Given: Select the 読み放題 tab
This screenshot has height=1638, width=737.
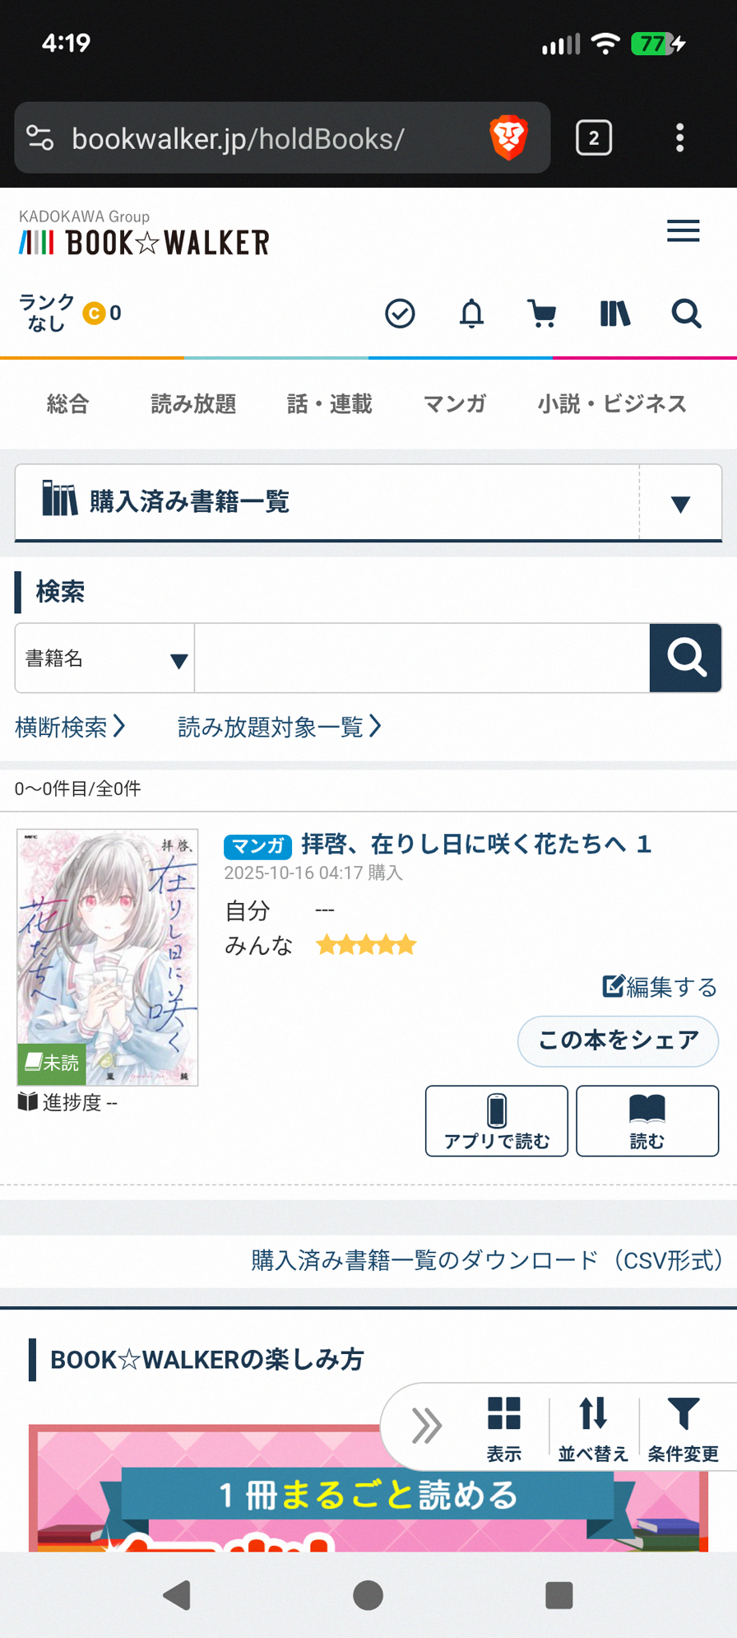Looking at the screenshot, I should [x=193, y=404].
